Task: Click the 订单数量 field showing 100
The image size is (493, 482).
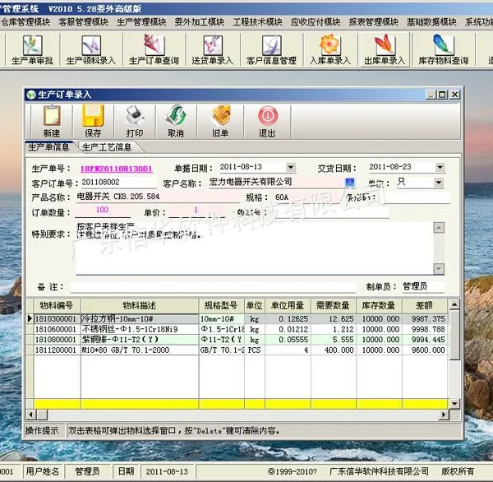Action: pos(103,211)
